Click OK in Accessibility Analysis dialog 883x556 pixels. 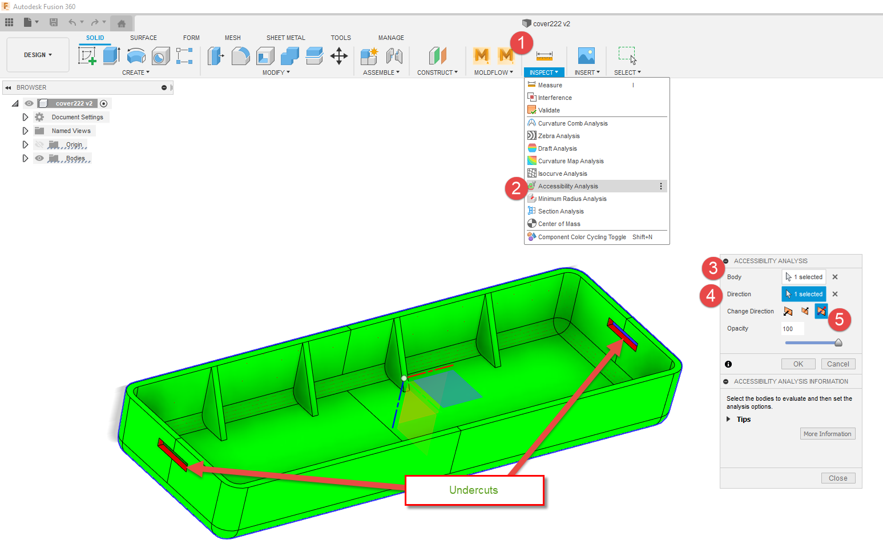pyautogui.click(x=798, y=364)
